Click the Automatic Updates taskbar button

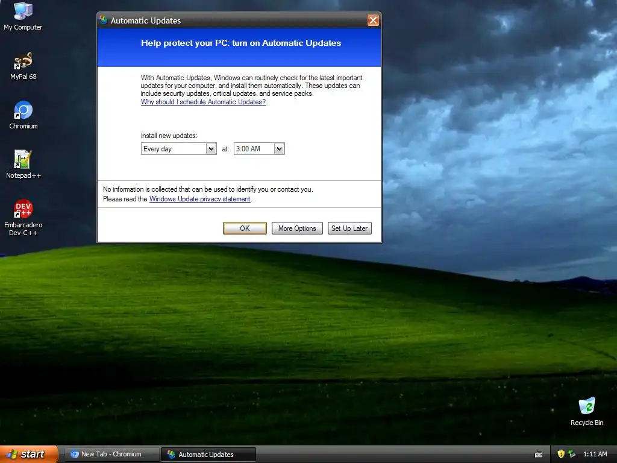pyautogui.click(x=208, y=455)
